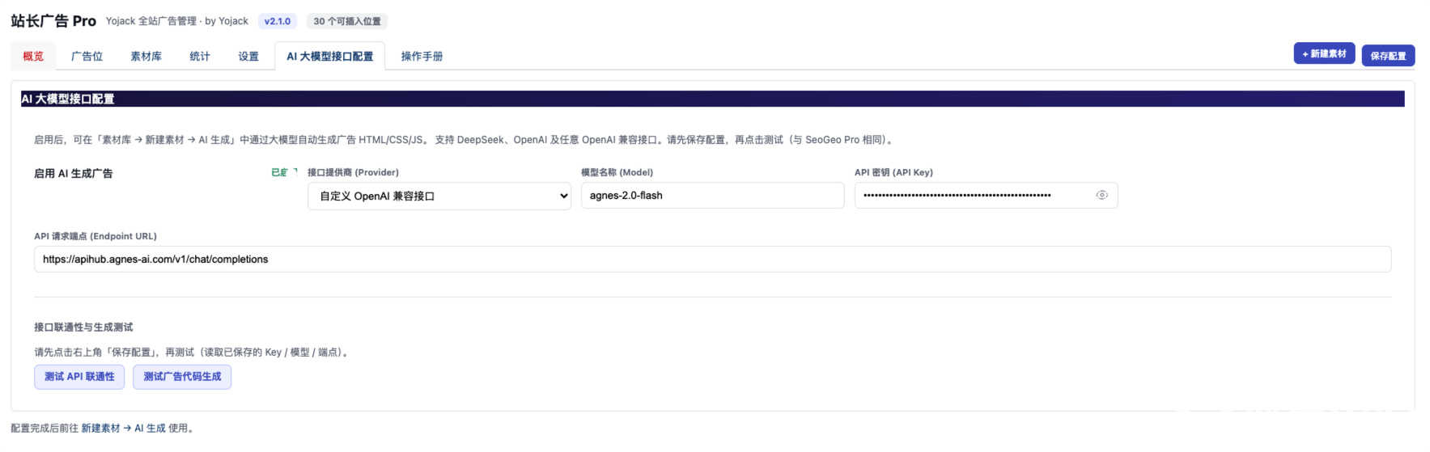Click the + 新建素材 button
Screen dimensions: 1430x452
tap(1324, 53)
